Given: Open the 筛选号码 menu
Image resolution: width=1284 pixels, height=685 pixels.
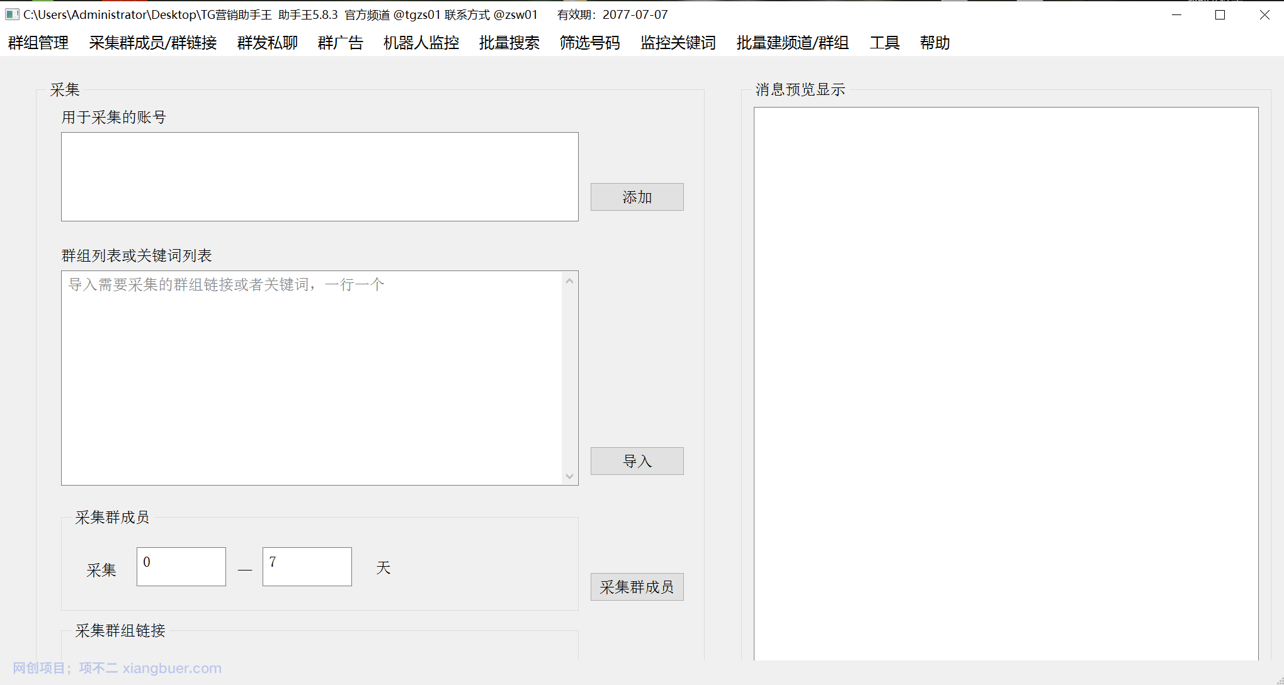Looking at the screenshot, I should point(590,43).
